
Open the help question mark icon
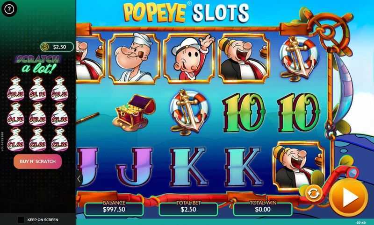pyautogui.click(x=9, y=9)
